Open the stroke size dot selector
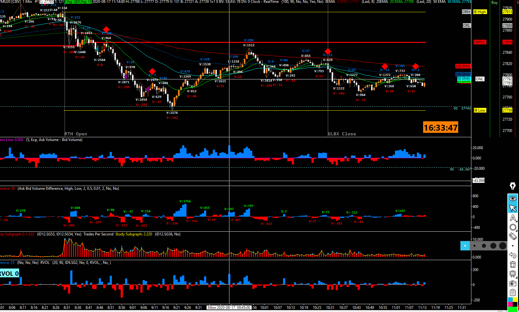Viewport: 519px width, 312px height. click(513, 246)
